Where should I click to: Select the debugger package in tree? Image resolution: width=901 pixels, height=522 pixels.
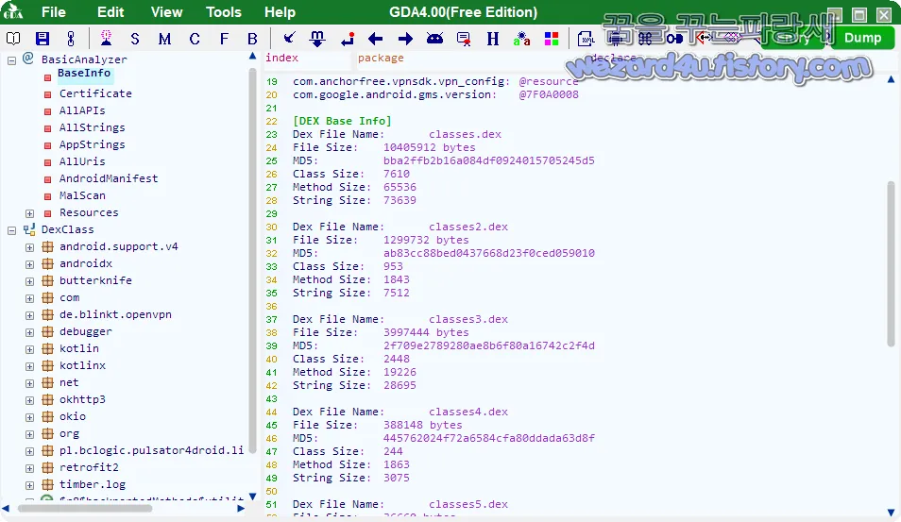tap(86, 332)
